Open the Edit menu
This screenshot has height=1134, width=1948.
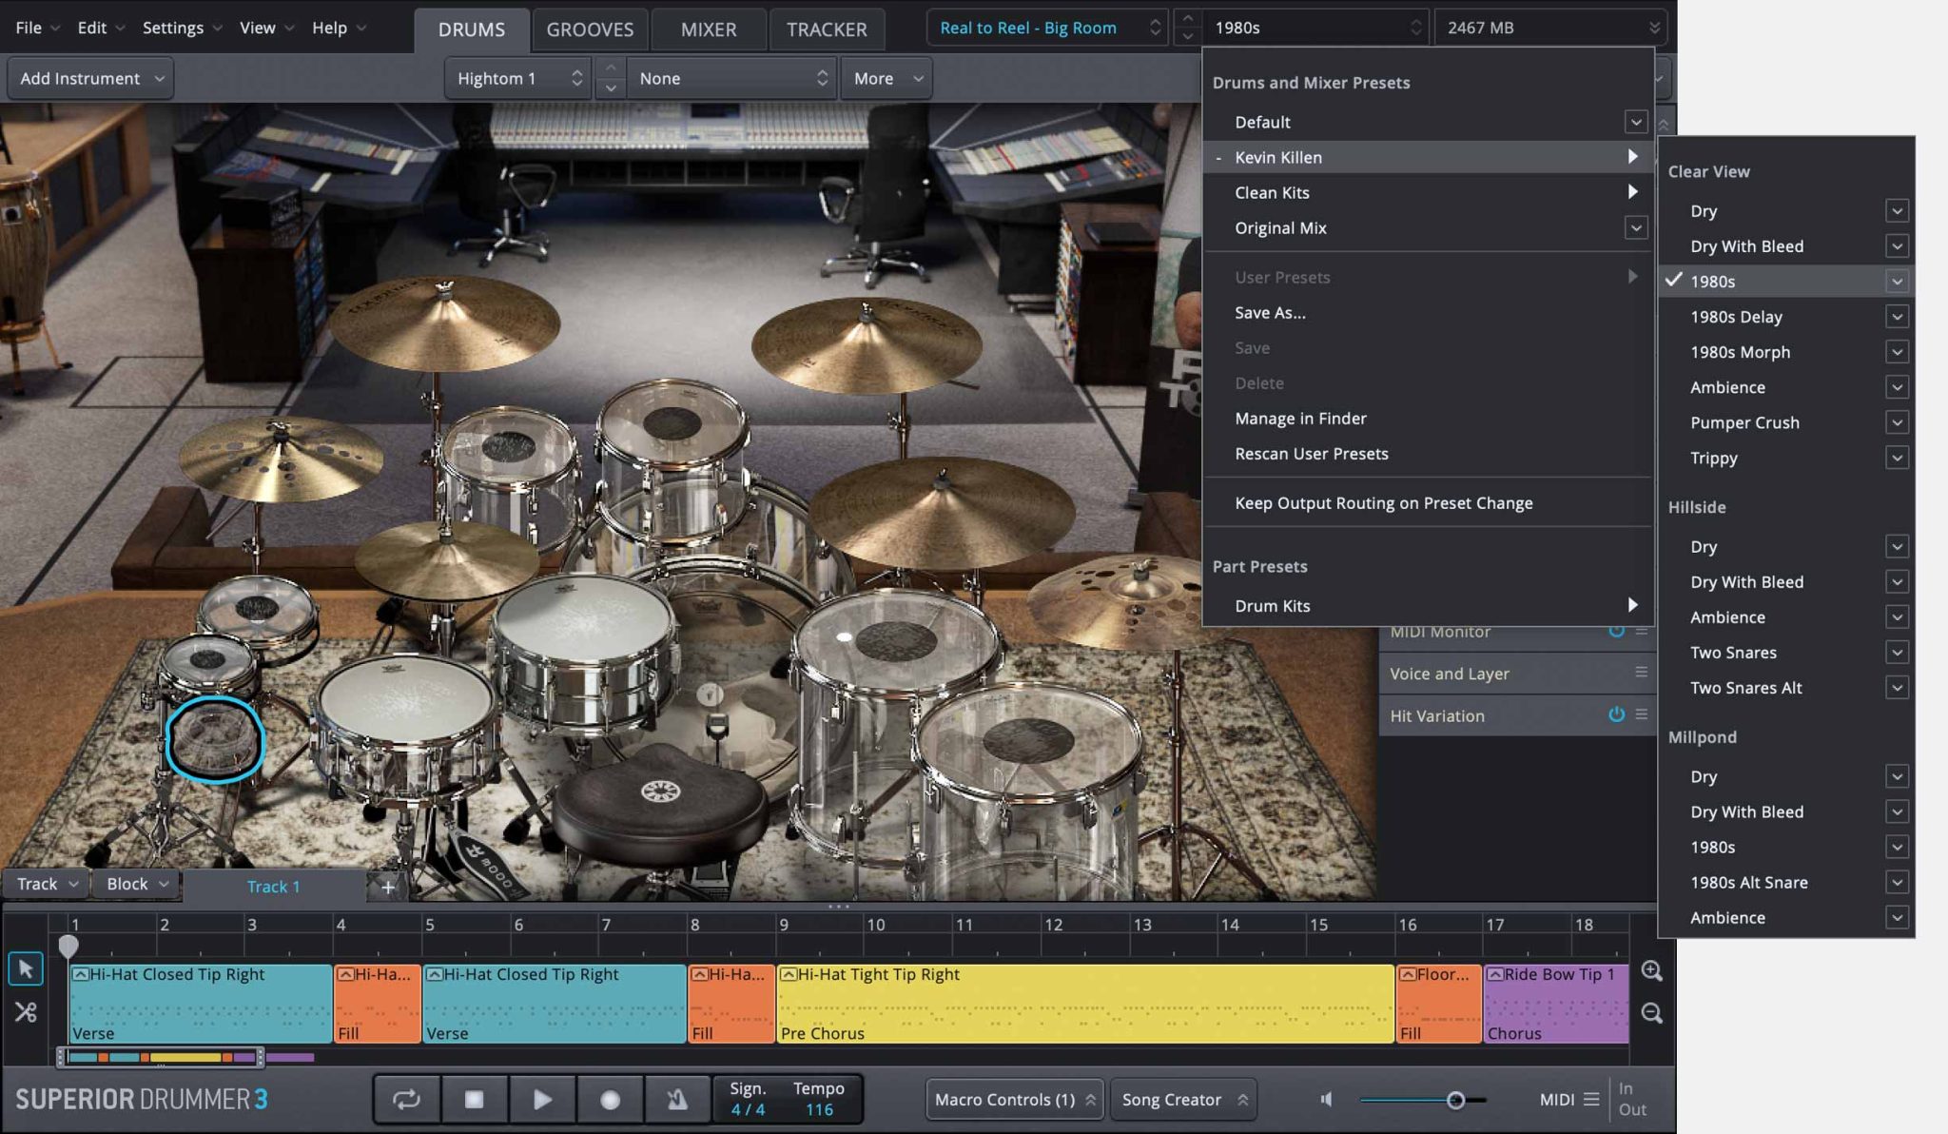[100, 28]
